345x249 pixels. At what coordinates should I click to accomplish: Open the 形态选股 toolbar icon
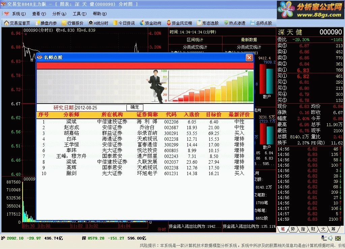point(199,23)
